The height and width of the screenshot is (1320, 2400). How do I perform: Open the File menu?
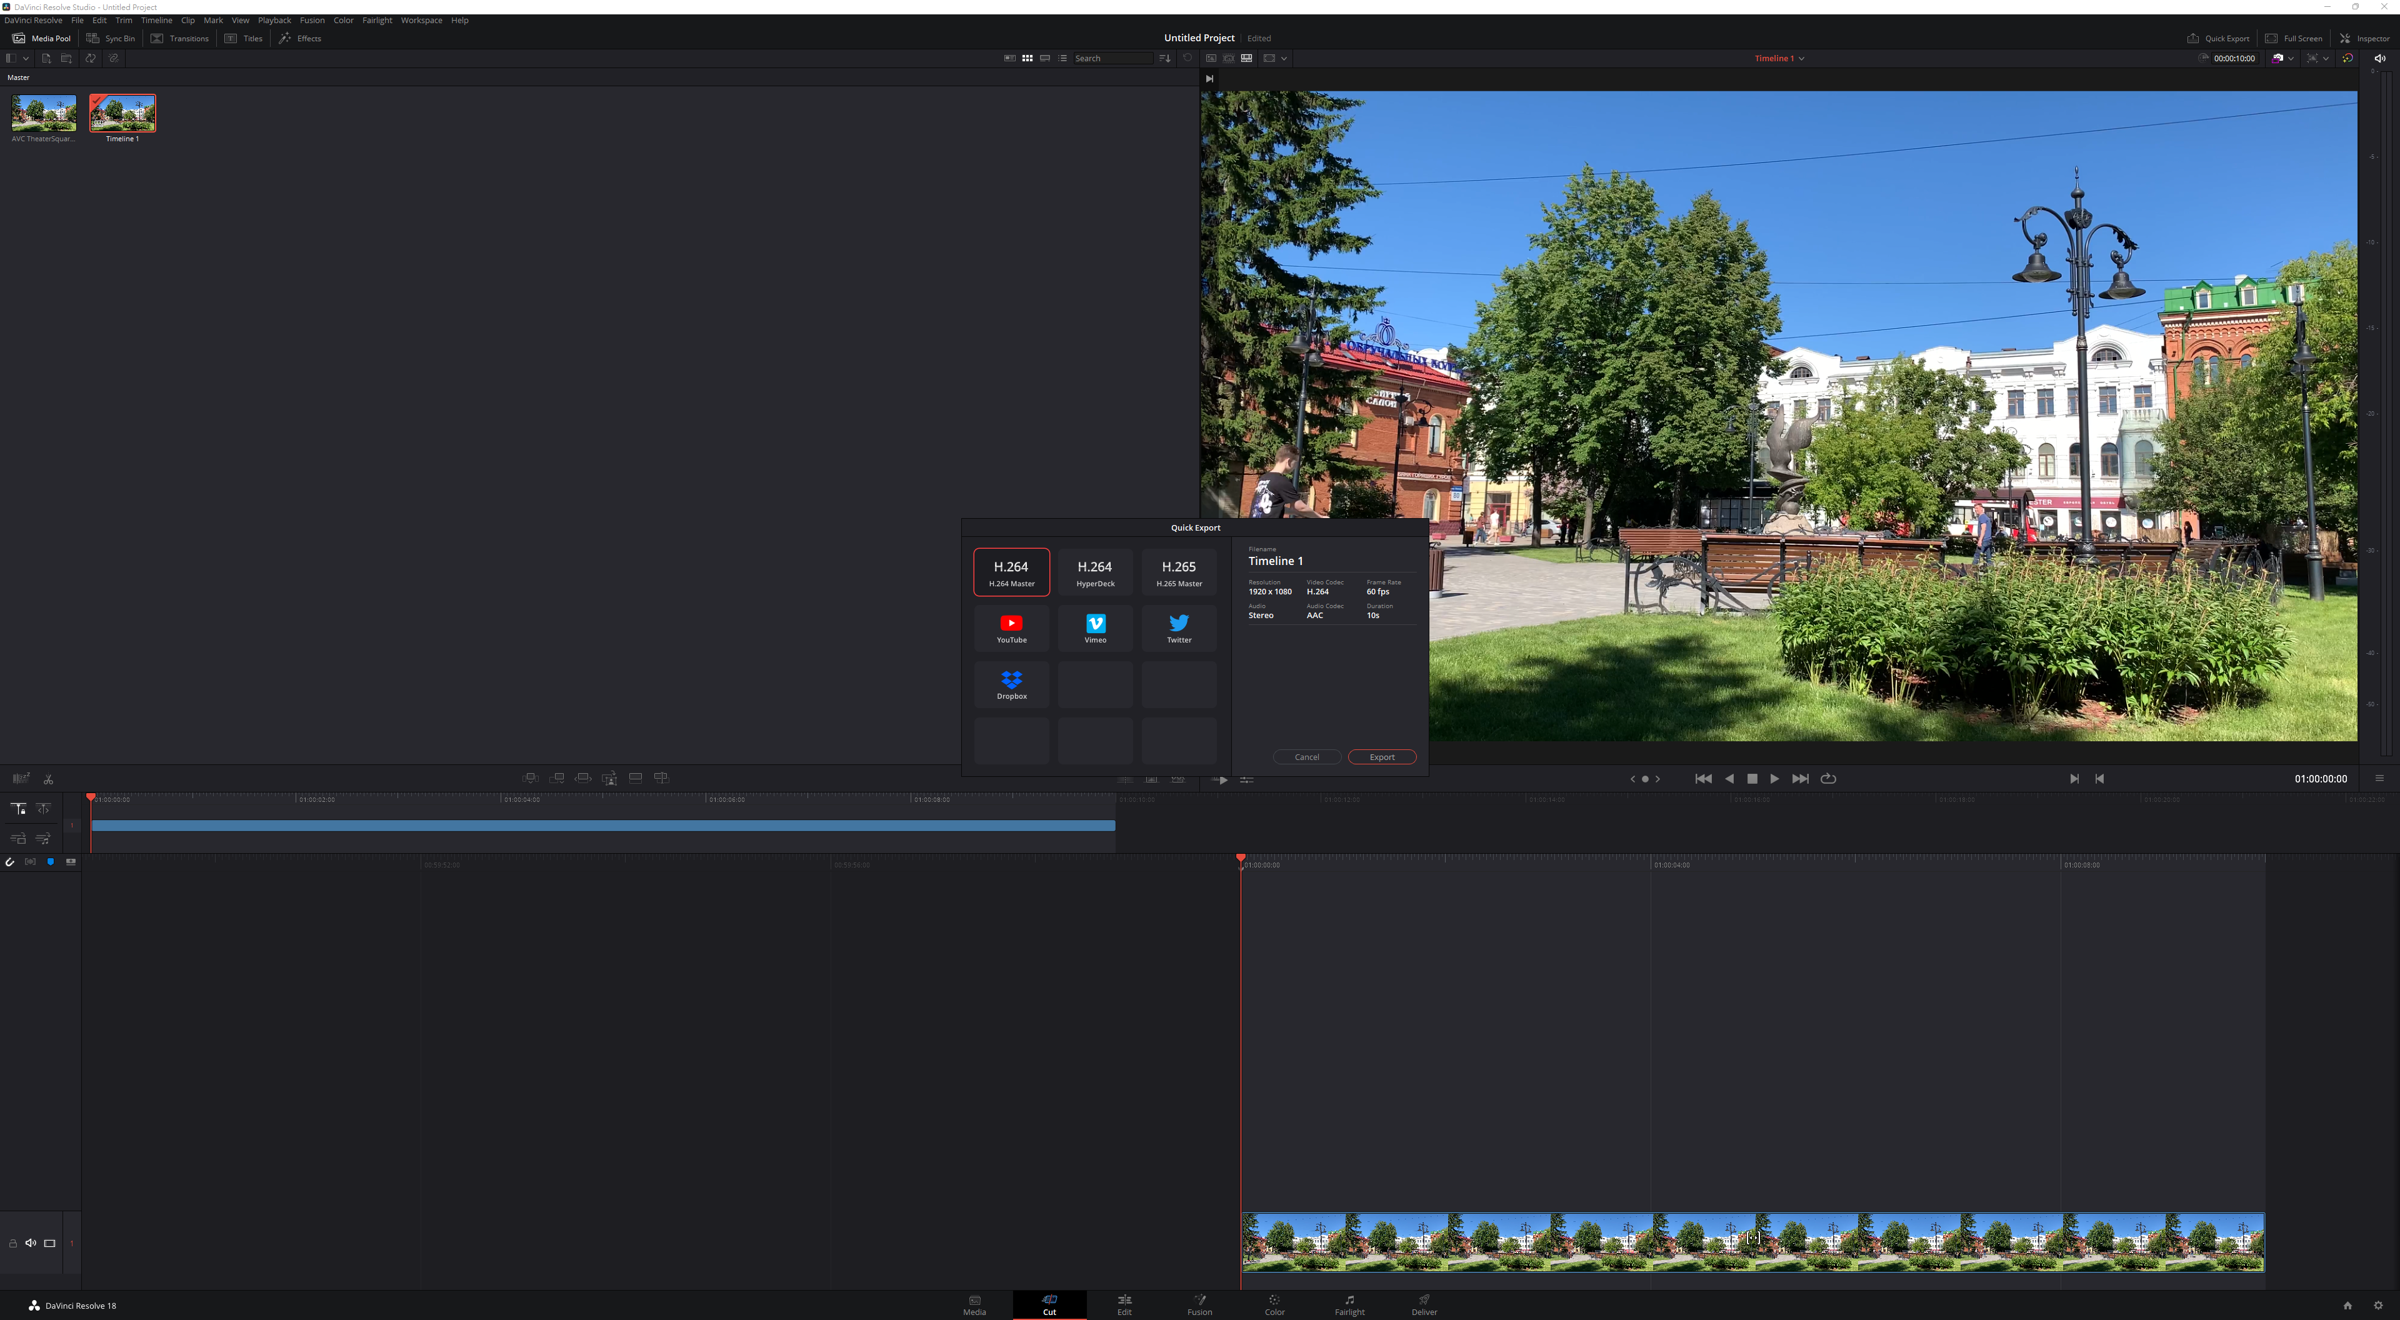(77, 19)
